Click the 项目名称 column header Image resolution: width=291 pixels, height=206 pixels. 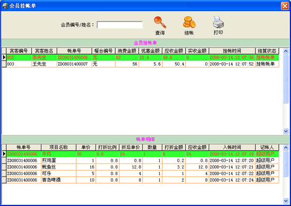click(59, 147)
